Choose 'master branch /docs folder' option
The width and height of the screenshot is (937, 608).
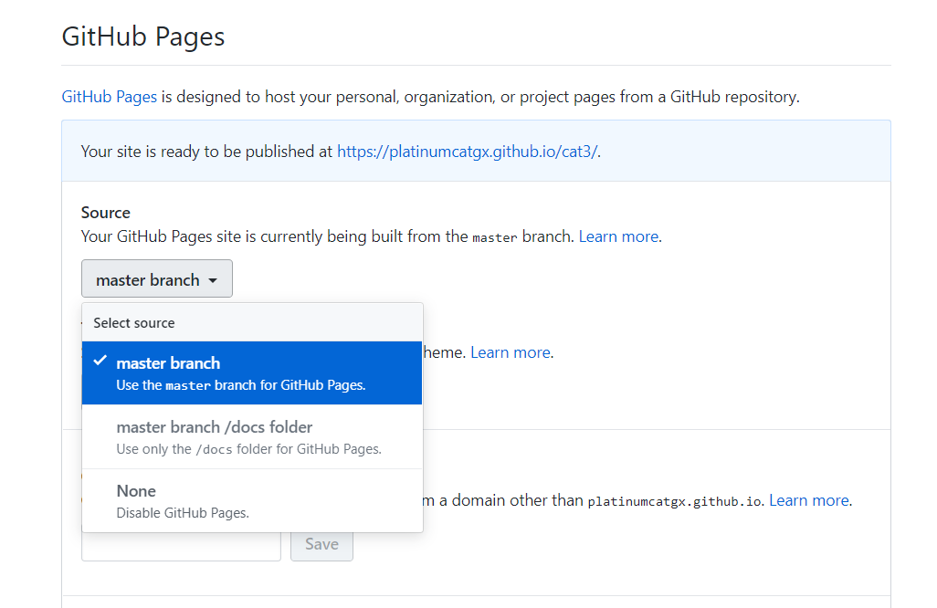[252, 436]
